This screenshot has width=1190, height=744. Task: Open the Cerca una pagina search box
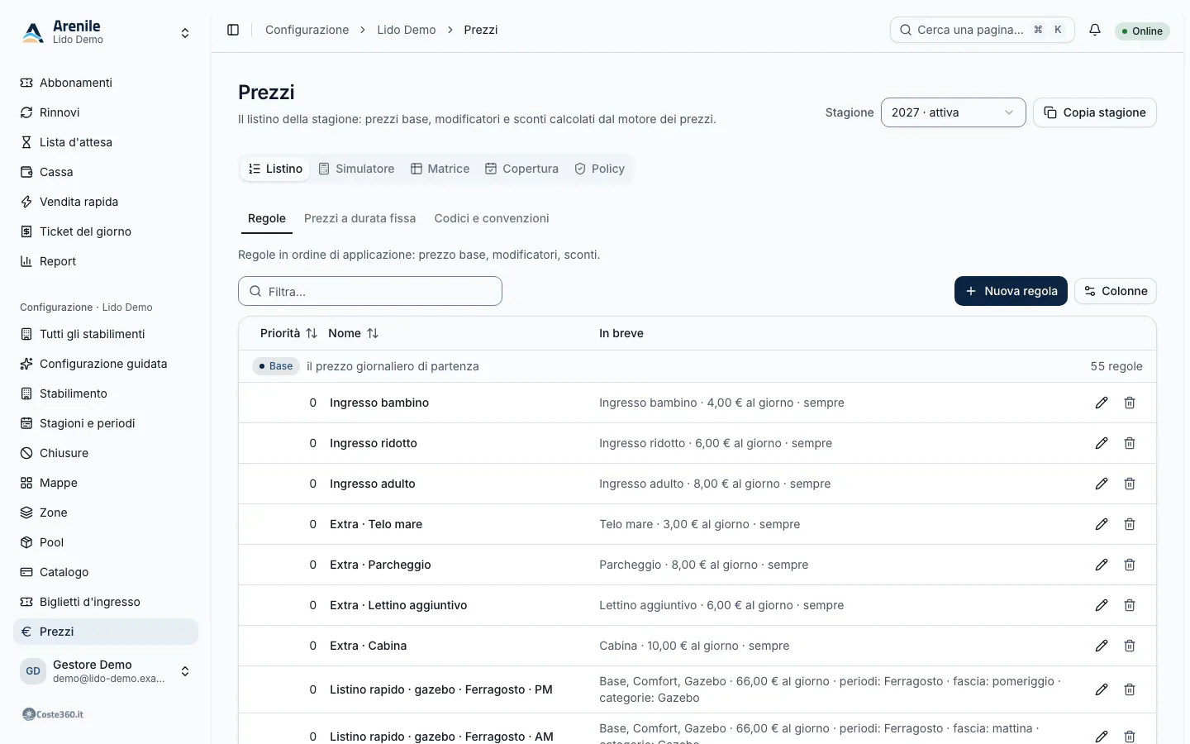click(983, 30)
